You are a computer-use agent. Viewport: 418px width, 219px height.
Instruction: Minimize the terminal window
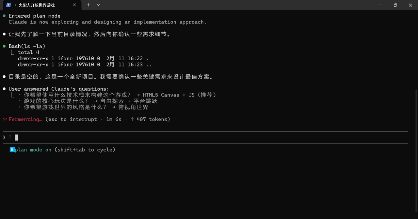(380, 5)
